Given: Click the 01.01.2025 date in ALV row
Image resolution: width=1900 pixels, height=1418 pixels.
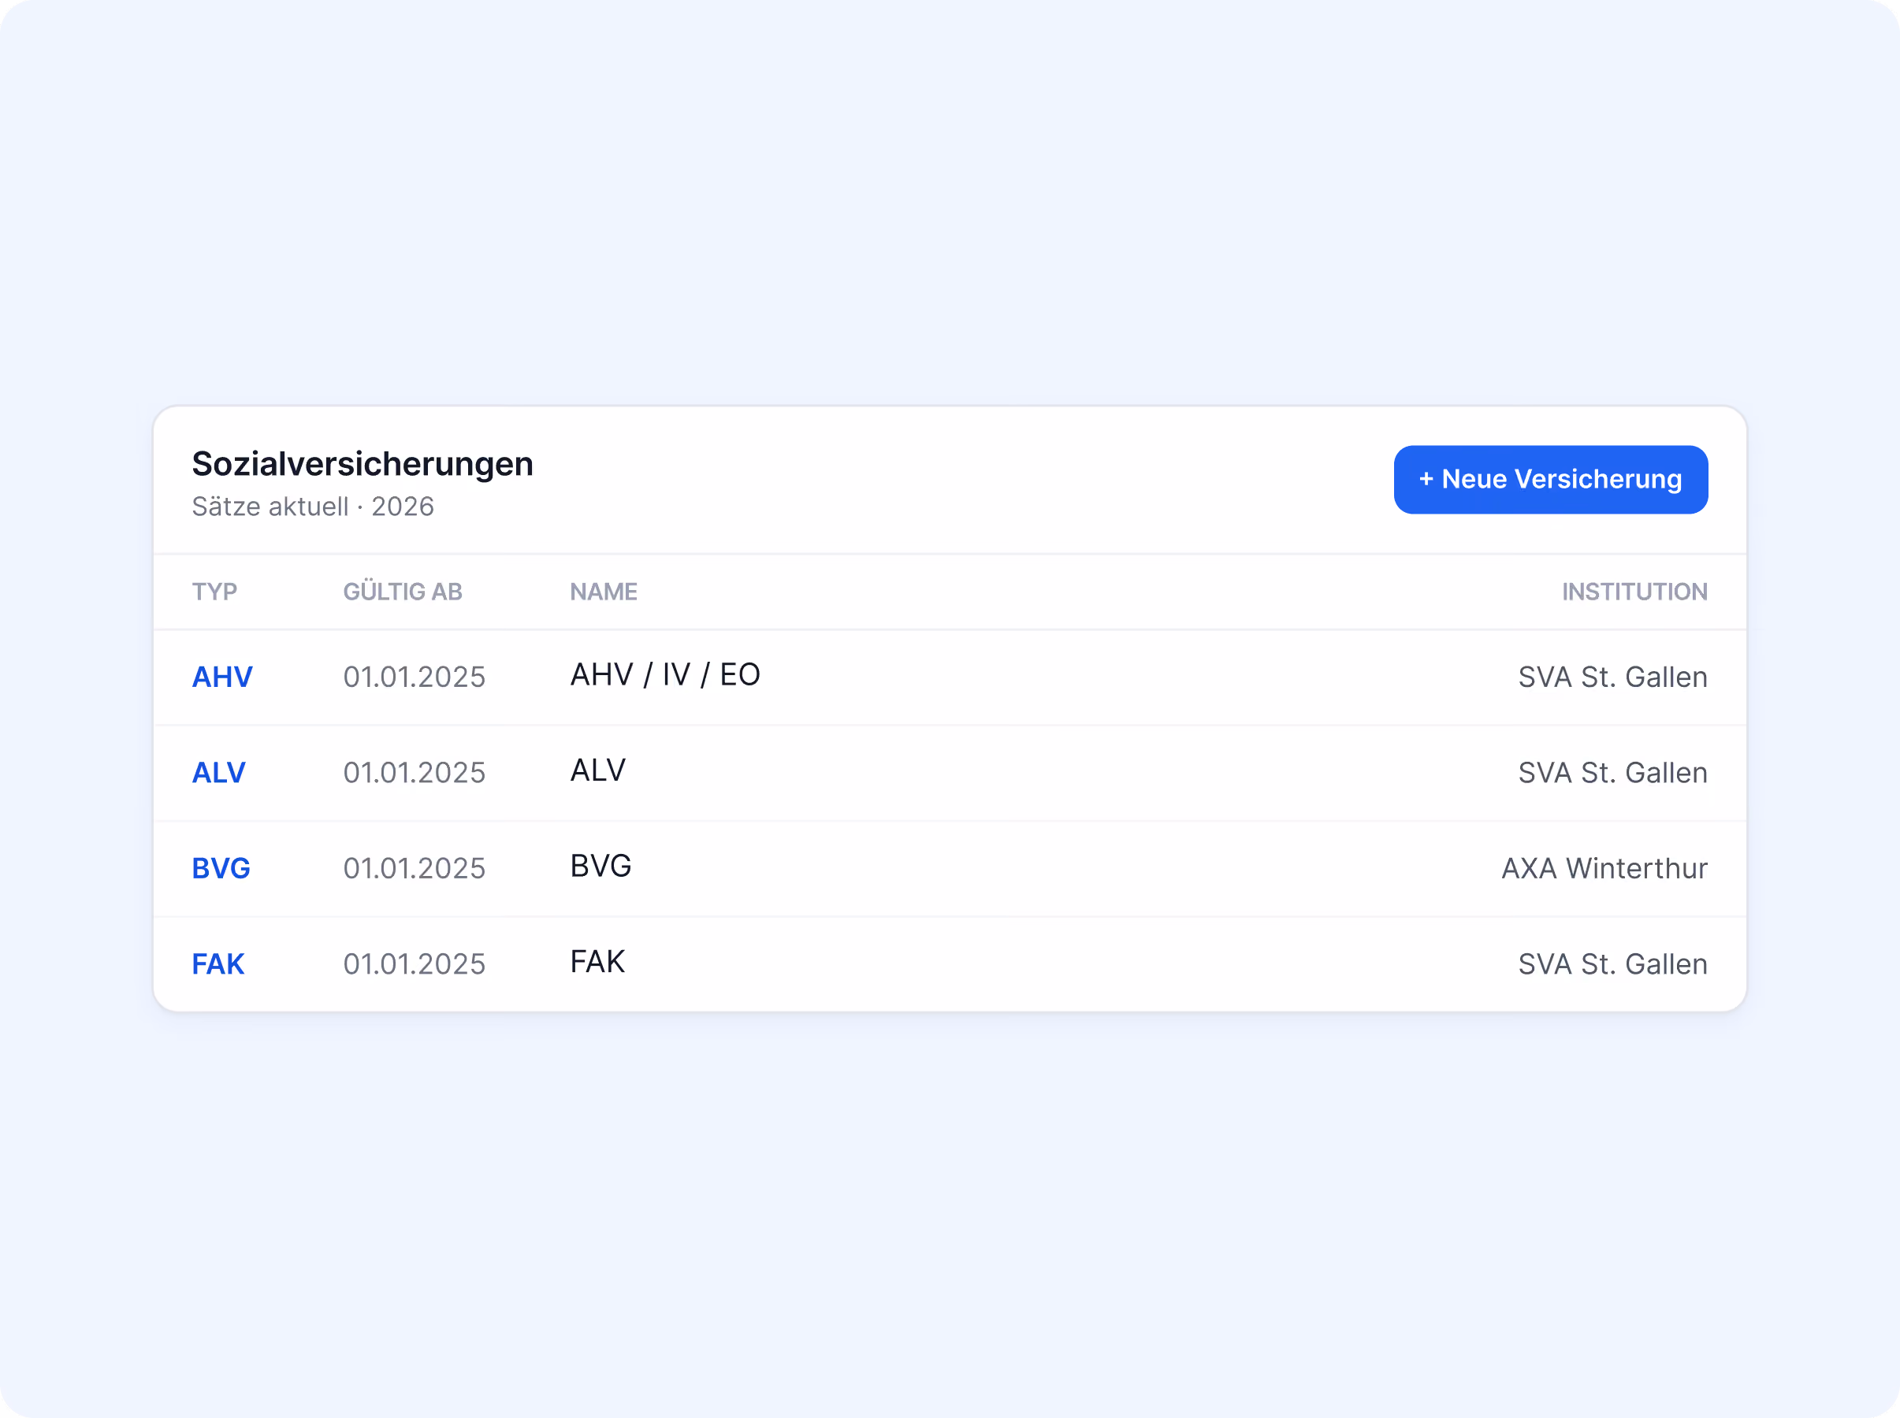Looking at the screenshot, I should 415,773.
